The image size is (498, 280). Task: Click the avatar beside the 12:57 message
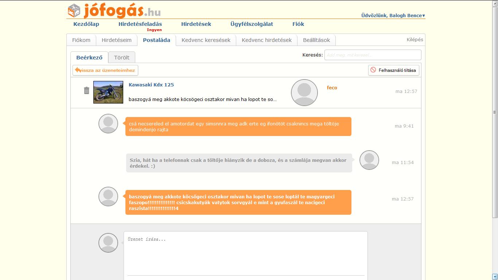tap(108, 197)
